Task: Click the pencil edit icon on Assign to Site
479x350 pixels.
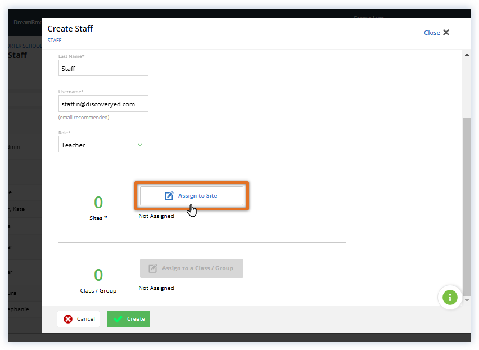Action: click(169, 196)
